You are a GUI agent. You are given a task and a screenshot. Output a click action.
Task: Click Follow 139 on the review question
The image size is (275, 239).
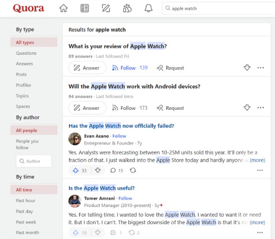pos(130,68)
